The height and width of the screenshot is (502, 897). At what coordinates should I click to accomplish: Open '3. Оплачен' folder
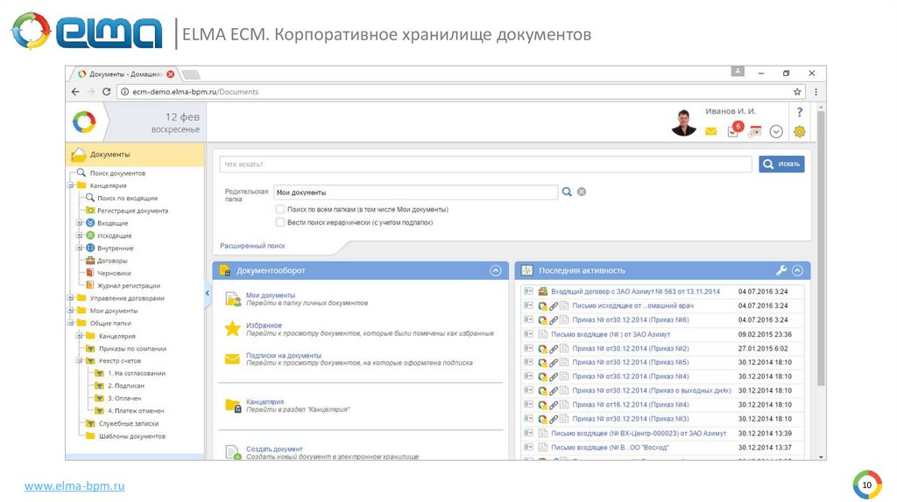[124, 399]
